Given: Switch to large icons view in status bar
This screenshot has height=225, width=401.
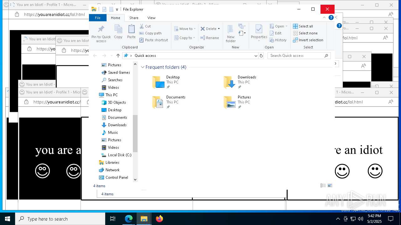Looking at the screenshot, I should point(330,186).
